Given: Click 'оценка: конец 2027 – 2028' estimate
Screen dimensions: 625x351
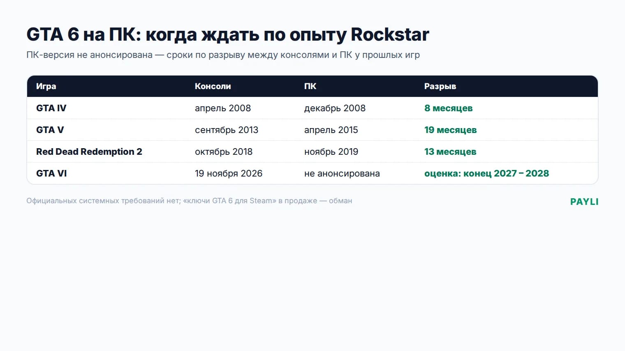Looking at the screenshot, I should (x=486, y=174).
